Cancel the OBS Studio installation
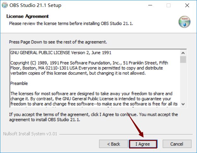This screenshot has height=153, width=197. pos(177,144)
